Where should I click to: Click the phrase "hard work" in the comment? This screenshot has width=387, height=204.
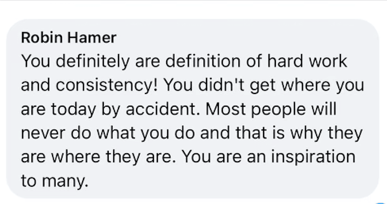click(307, 61)
